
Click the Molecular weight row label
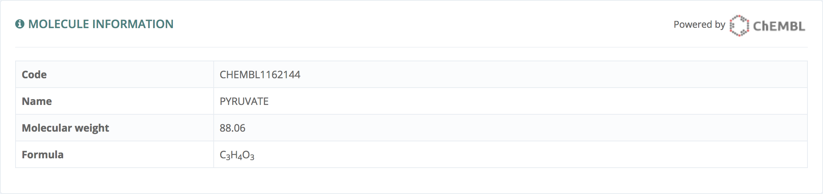pyautogui.click(x=65, y=128)
